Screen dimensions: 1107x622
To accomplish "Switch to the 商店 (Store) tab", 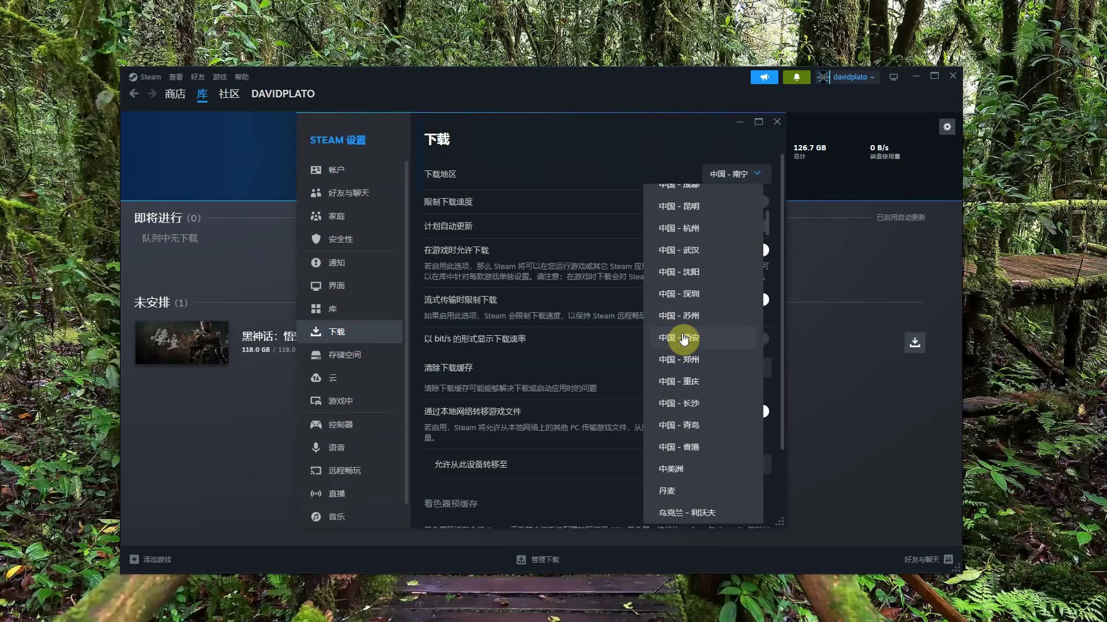I will click(175, 93).
